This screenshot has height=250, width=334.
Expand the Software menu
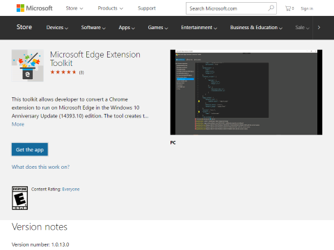point(93,28)
